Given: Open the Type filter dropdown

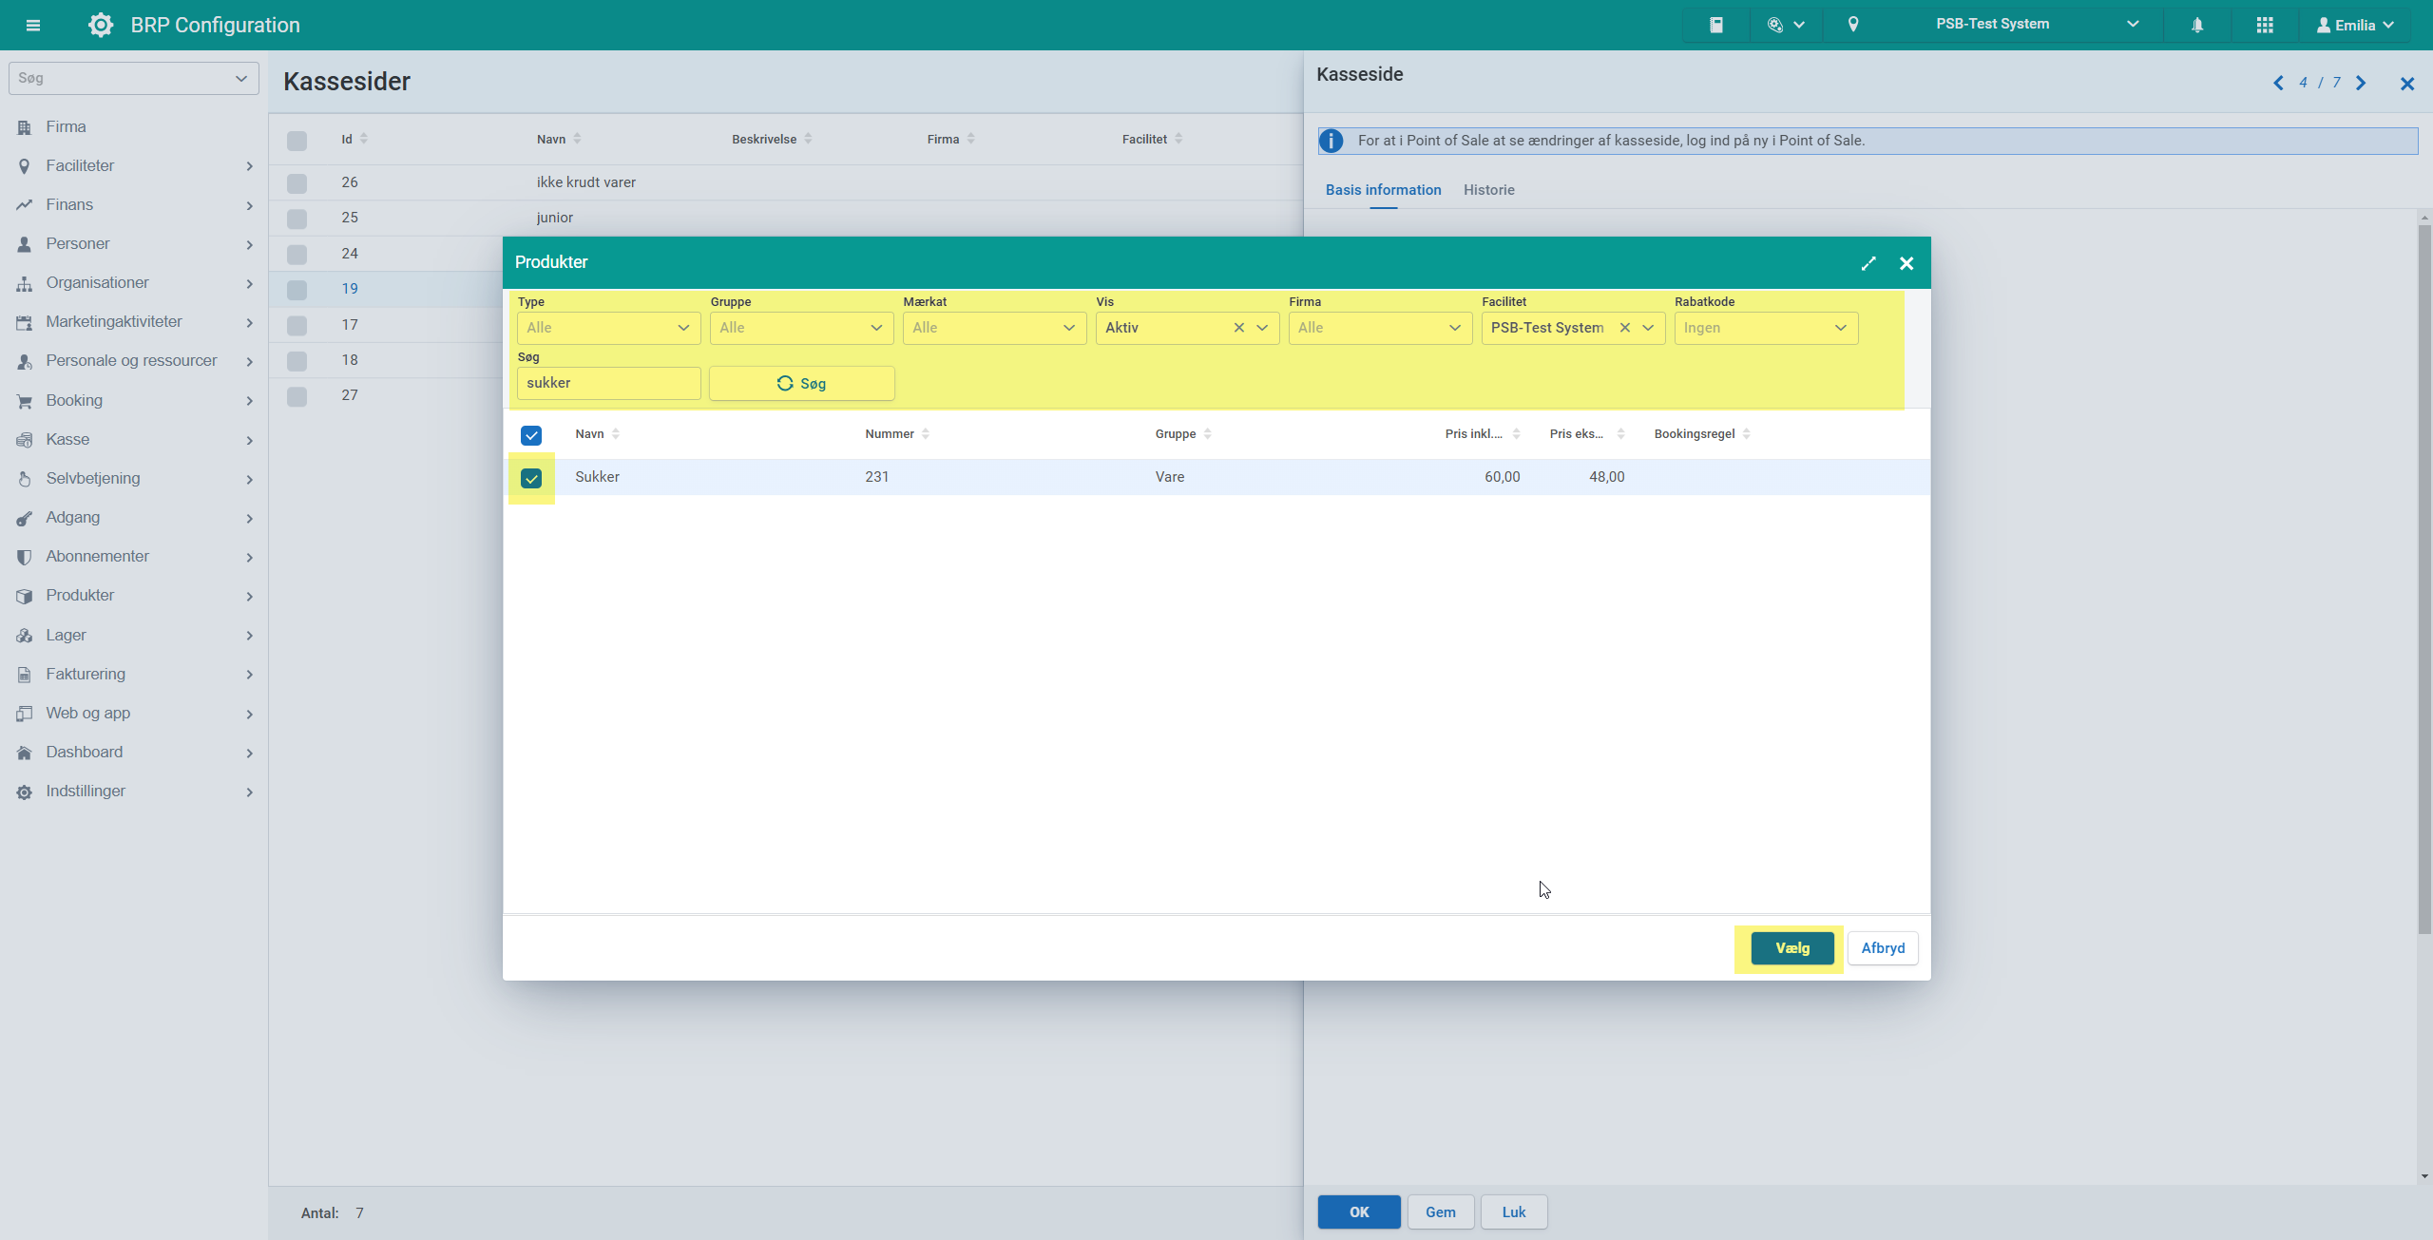Looking at the screenshot, I should (x=608, y=328).
